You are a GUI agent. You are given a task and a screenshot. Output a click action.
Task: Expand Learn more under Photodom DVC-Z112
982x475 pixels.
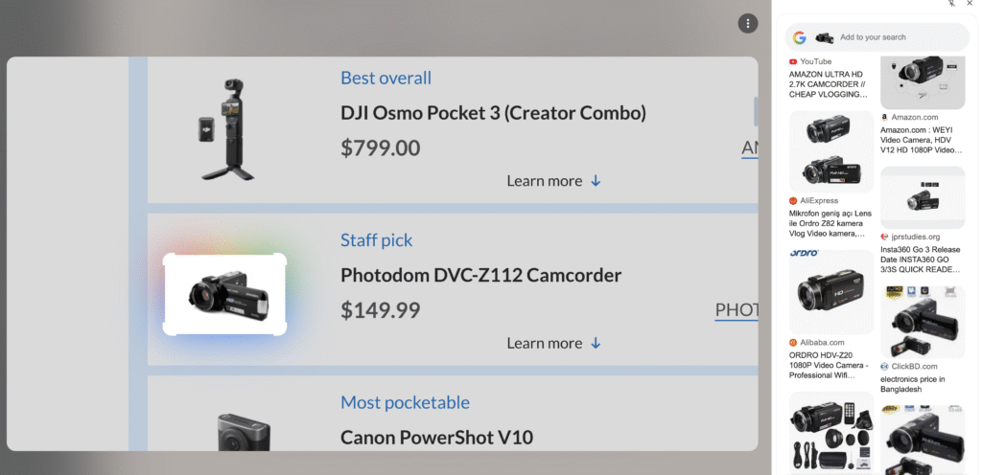(553, 343)
